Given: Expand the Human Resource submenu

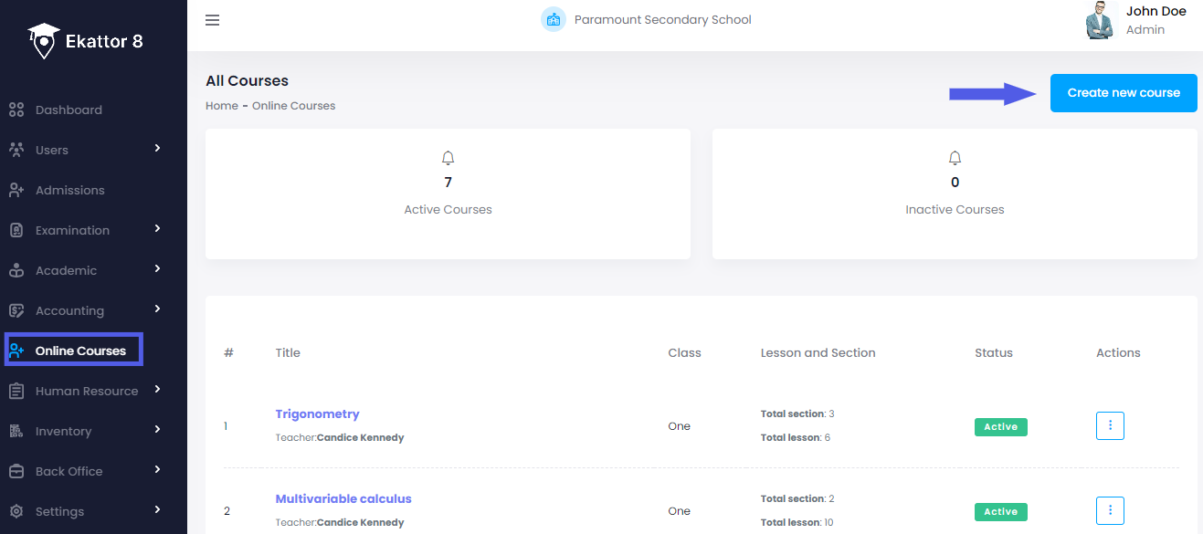Looking at the screenshot, I should (157, 389).
